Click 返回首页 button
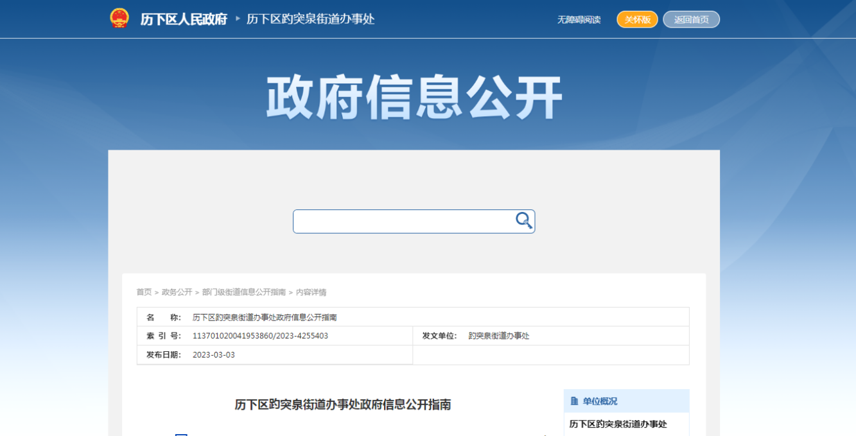Screen dimensions: 856x436 (692, 19)
